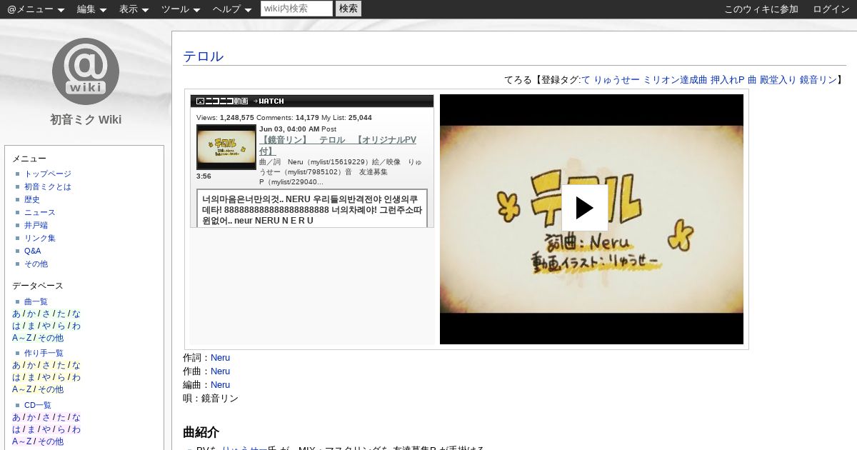Screen dimensions: 857x450
Task: Open リンク集 sidebar link
Action: (x=40, y=238)
